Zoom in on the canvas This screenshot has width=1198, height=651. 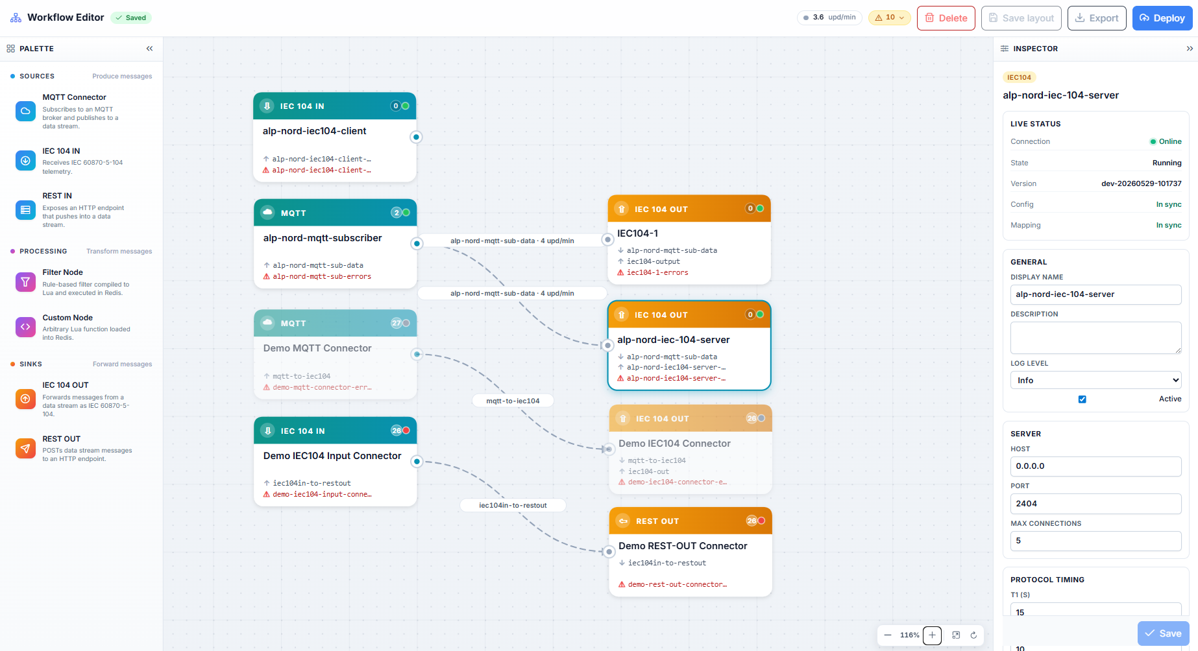pos(932,635)
